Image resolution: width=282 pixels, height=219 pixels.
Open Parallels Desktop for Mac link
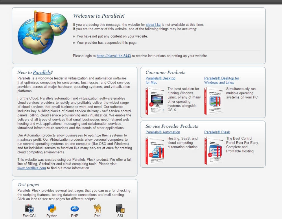click(x=160, y=80)
